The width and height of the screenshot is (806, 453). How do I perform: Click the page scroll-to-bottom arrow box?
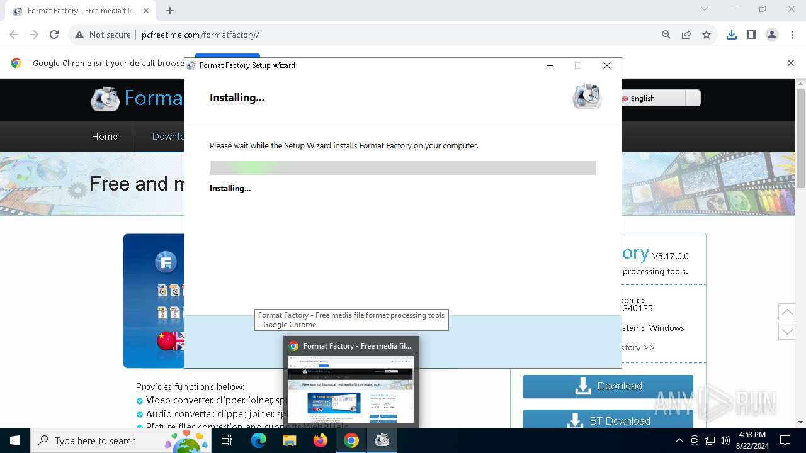click(x=786, y=331)
